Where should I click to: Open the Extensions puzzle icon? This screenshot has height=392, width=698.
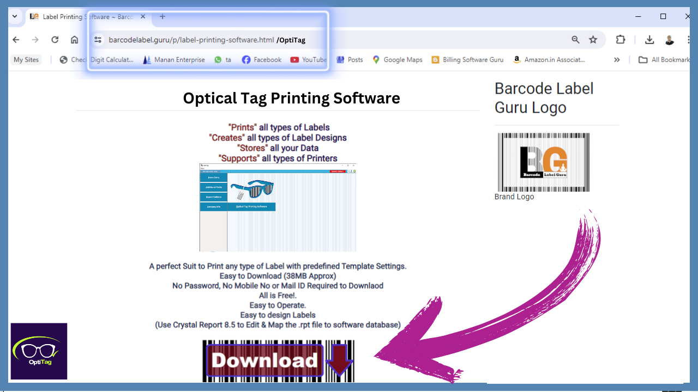621,40
